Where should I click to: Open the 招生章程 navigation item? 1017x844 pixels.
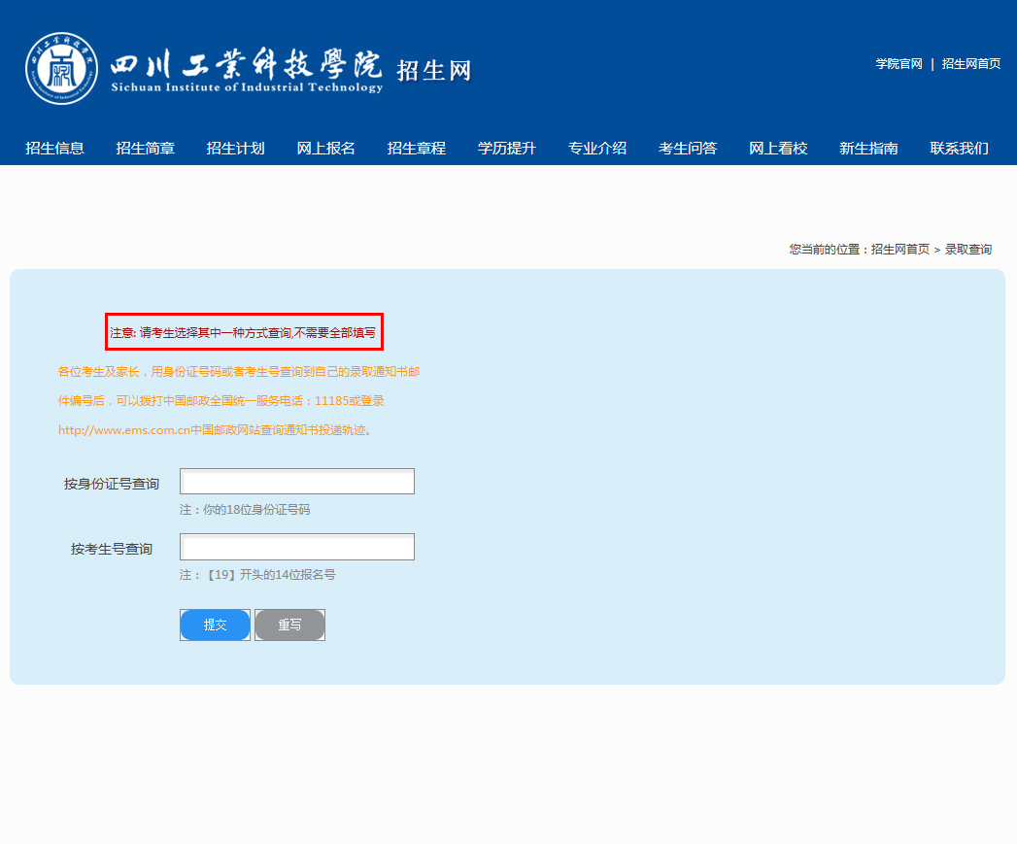pos(416,149)
